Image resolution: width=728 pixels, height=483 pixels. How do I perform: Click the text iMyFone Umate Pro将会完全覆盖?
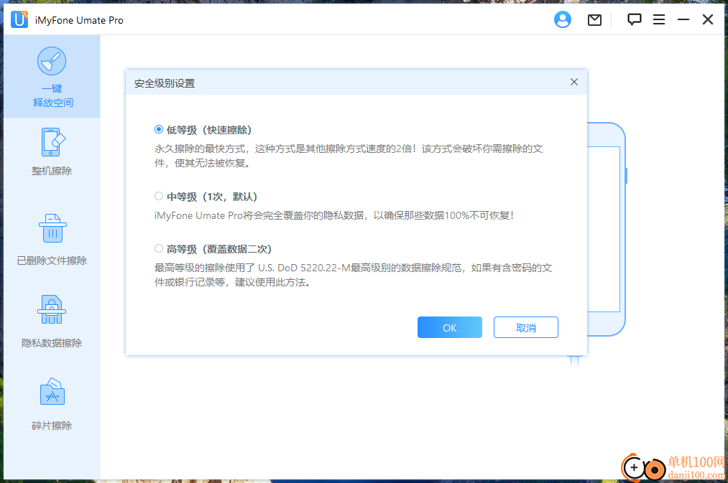click(x=334, y=215)
